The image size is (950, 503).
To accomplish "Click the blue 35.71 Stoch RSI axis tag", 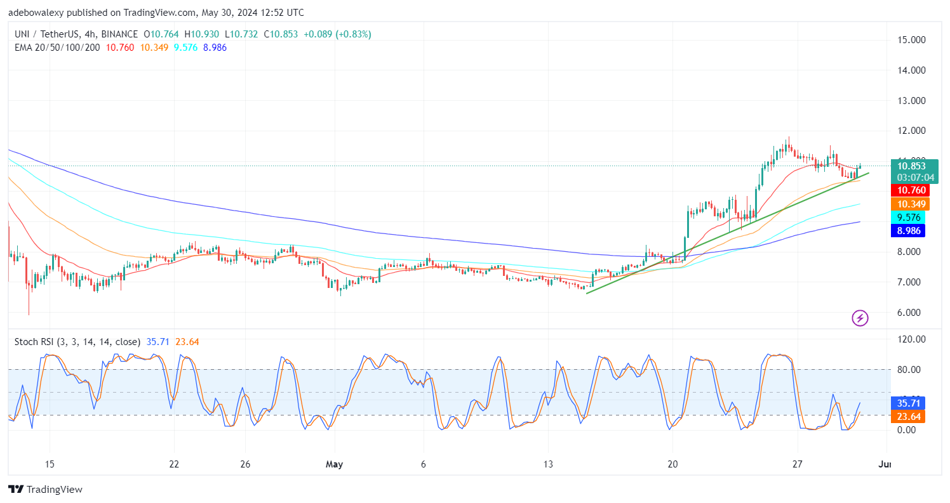I will pyautogui.click(x=908, y=402).
